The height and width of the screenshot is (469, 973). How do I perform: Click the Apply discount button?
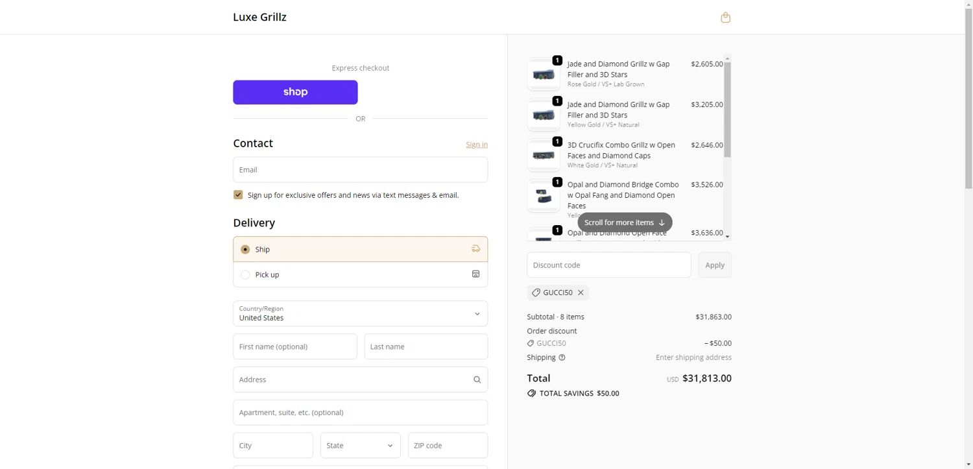coord(715,265)
